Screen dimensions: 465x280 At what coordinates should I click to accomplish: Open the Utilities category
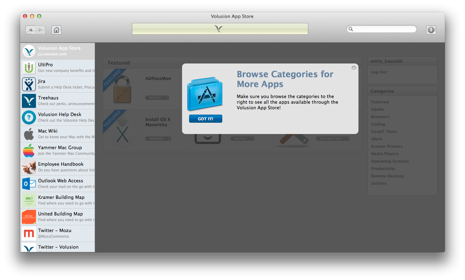(379, 183)
